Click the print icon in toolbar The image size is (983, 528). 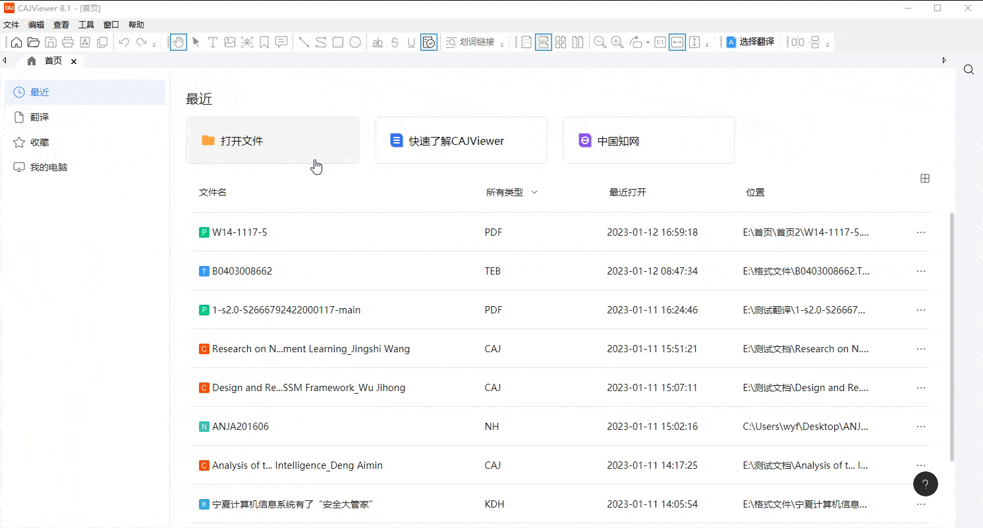tap(67, 42)
